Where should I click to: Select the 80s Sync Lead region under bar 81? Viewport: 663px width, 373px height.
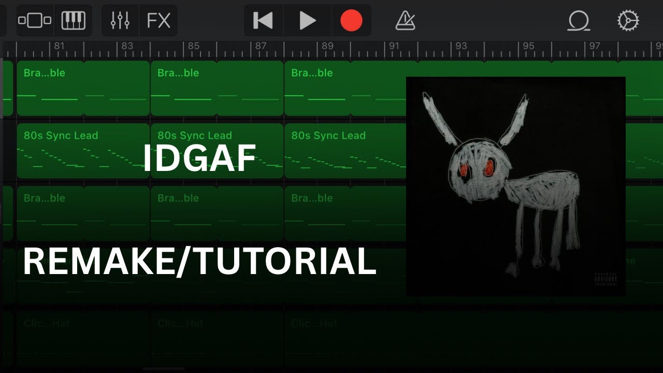click(x=83, y=151)
